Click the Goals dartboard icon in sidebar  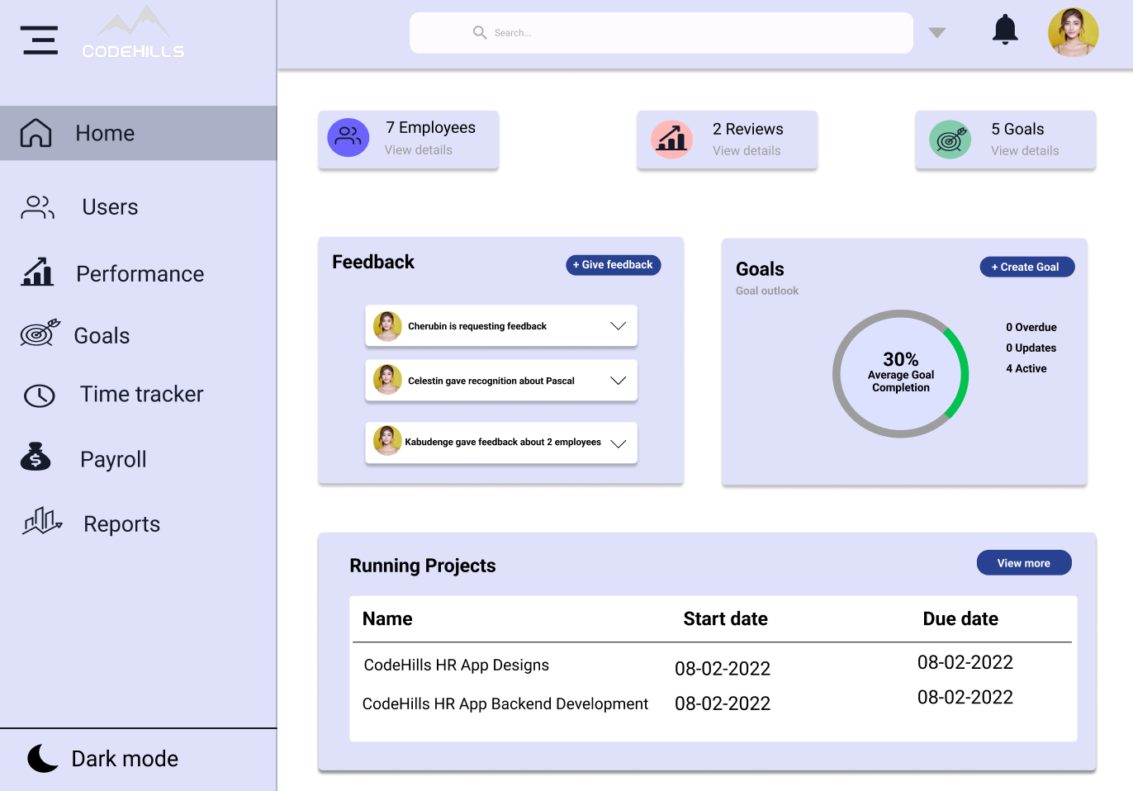point(39,335)
